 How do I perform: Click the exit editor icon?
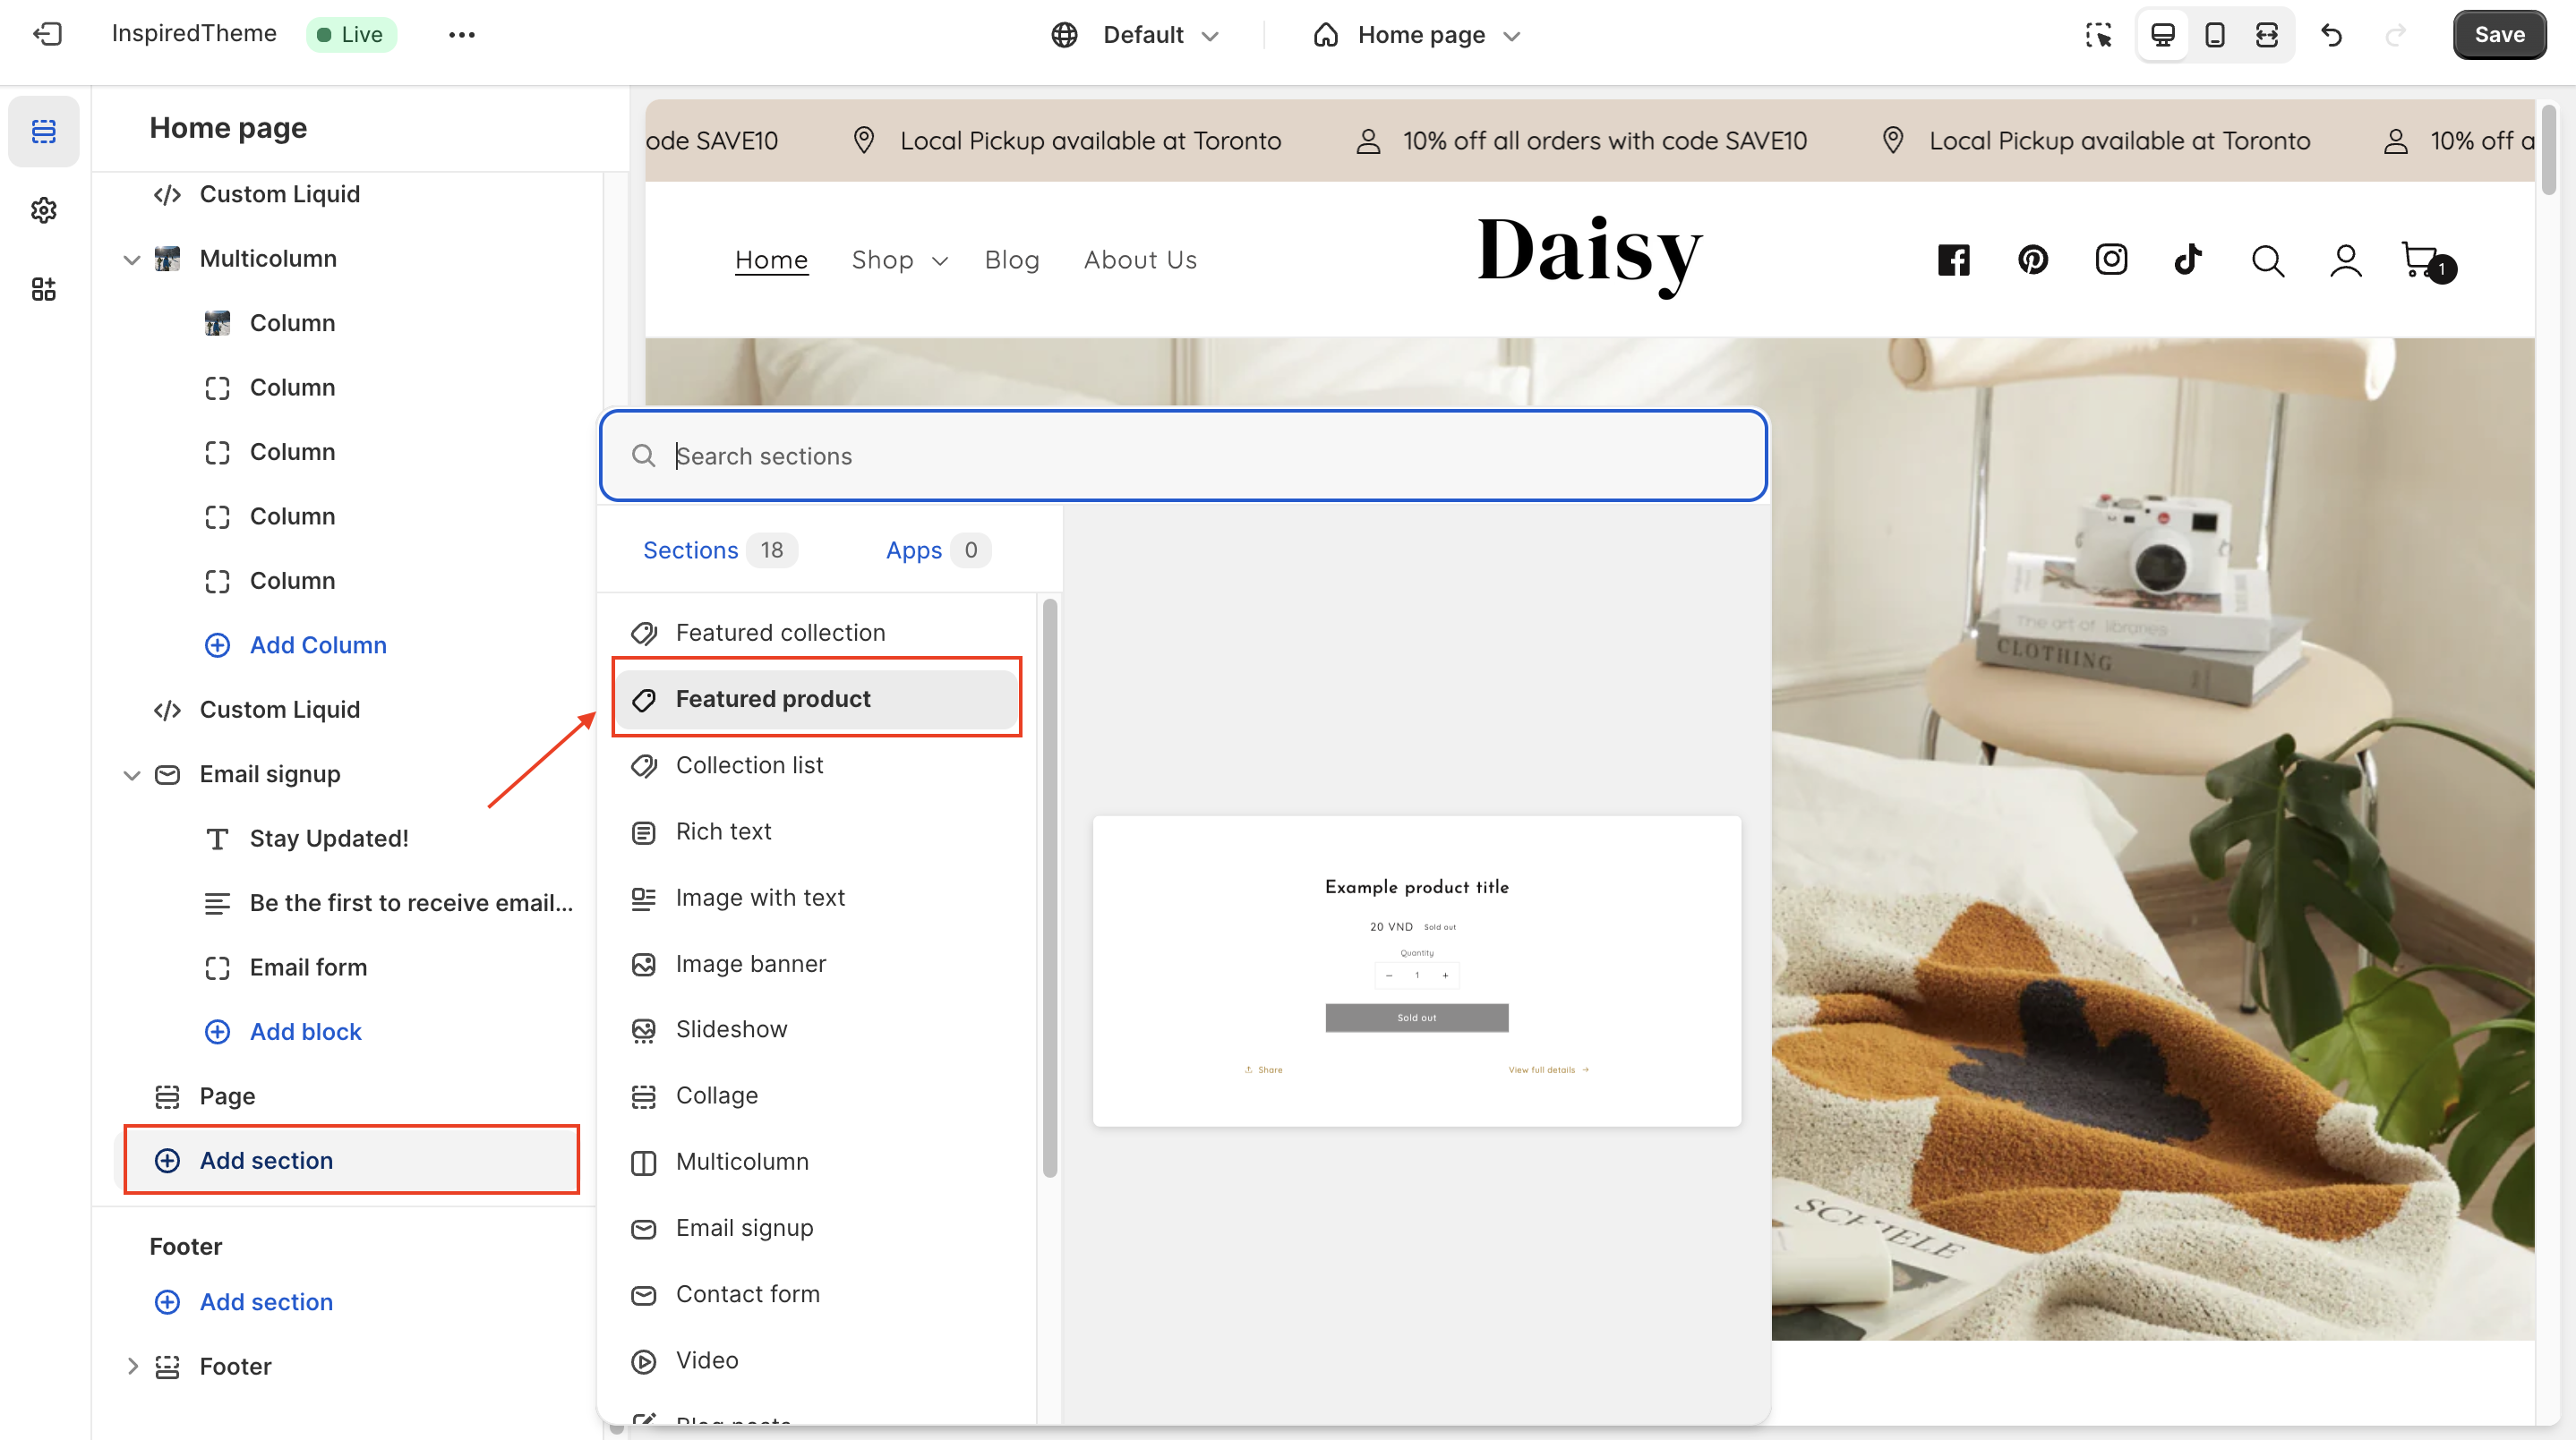pyautogui.click(x=47, y=34)
